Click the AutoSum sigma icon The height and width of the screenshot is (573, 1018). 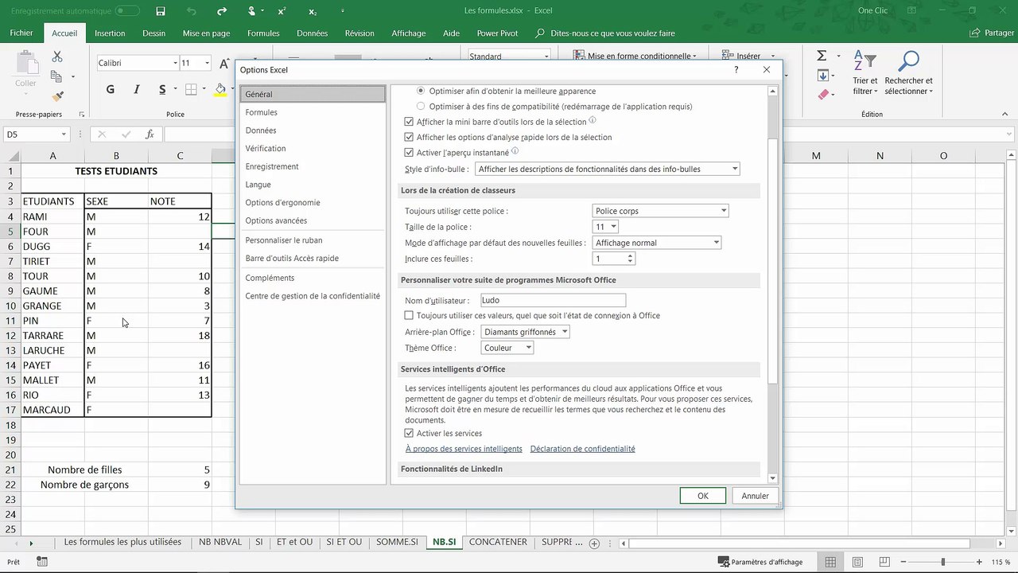(822, 56)
